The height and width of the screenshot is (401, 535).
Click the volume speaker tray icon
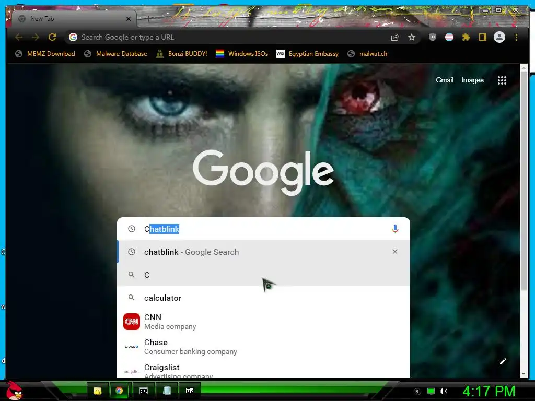[x=444, y=391]
